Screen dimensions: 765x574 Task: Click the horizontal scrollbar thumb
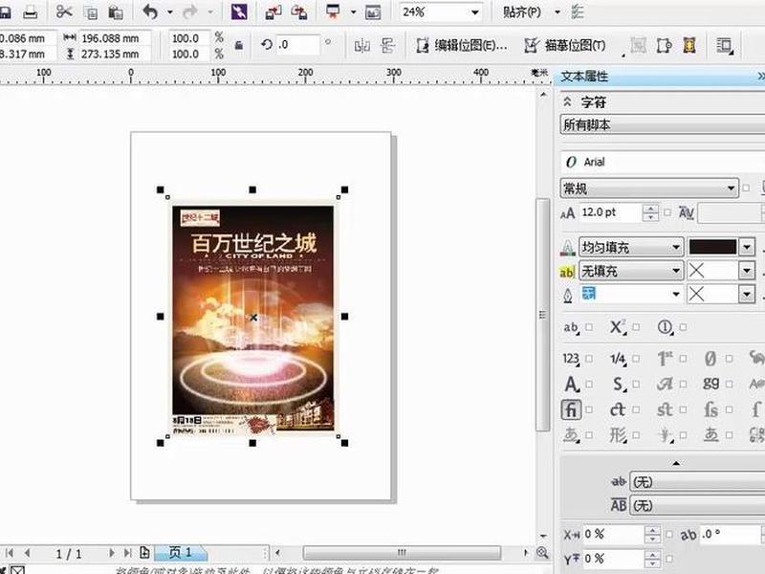[x=402, y=553]
